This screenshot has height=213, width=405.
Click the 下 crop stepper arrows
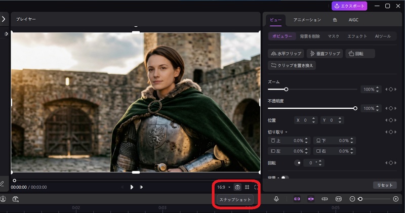point(352,141)
